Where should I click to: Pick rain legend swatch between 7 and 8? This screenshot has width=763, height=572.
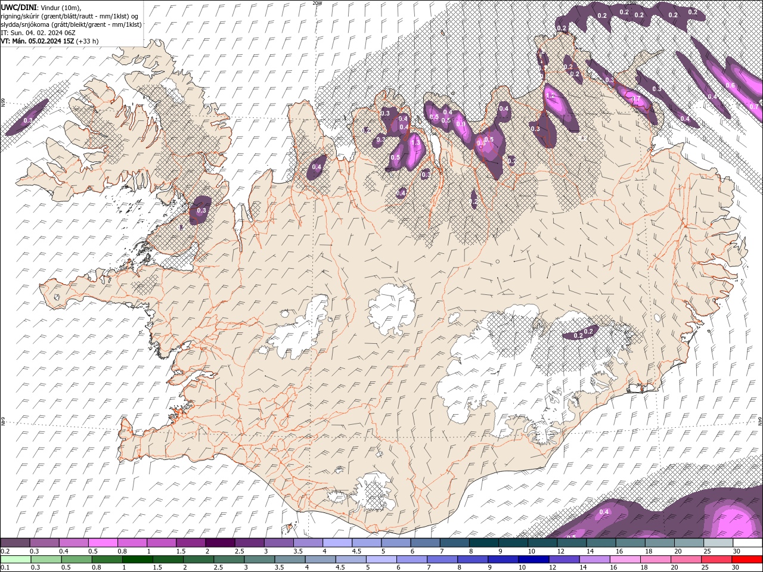(441, 559)
